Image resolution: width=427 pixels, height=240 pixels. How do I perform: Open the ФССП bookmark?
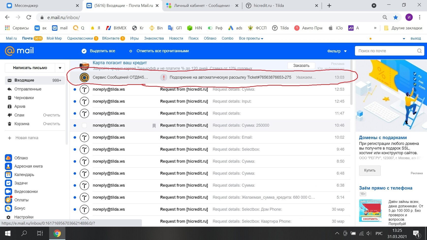[257, 28]
